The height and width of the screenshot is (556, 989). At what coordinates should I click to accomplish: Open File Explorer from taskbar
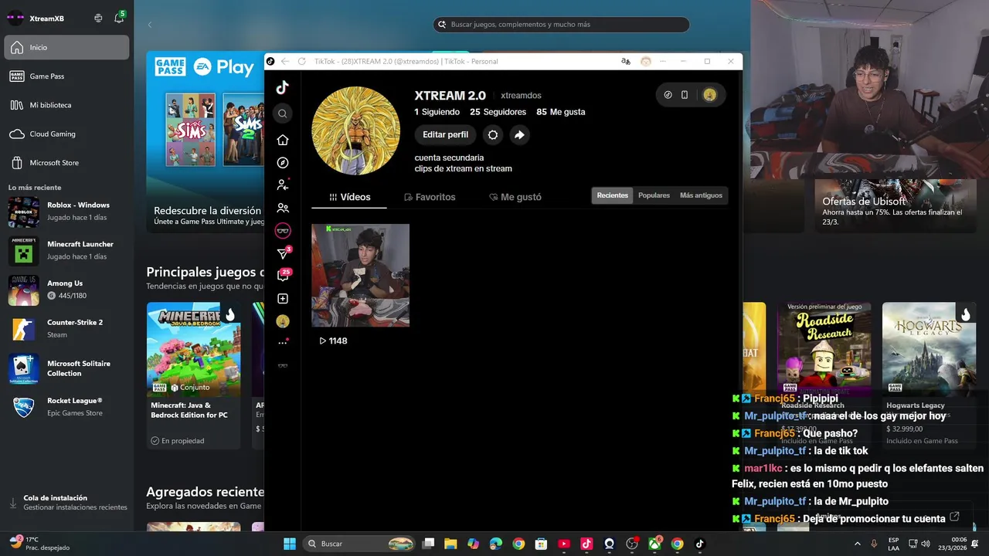[450, 544]
